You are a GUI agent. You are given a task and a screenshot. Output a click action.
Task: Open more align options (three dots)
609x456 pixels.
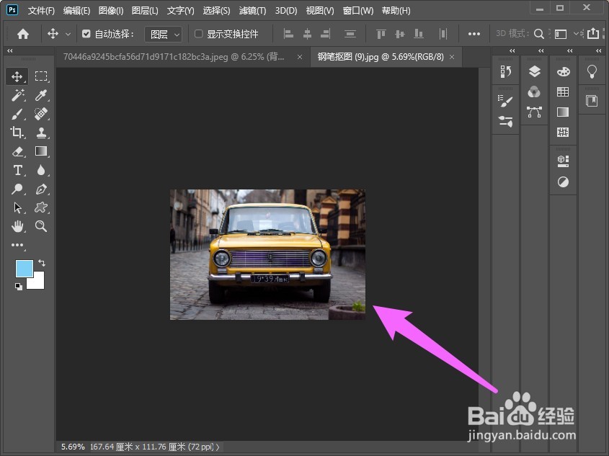pos(474,34)
